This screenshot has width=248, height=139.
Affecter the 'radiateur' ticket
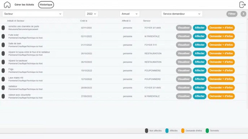(x=200, y=88)
